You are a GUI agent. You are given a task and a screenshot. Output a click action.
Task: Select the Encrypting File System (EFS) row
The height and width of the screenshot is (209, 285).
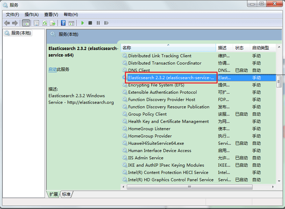(x=198, y=85)
